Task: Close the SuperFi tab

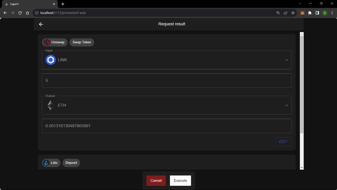Action: pyautogui.click(x=54, y=4)
